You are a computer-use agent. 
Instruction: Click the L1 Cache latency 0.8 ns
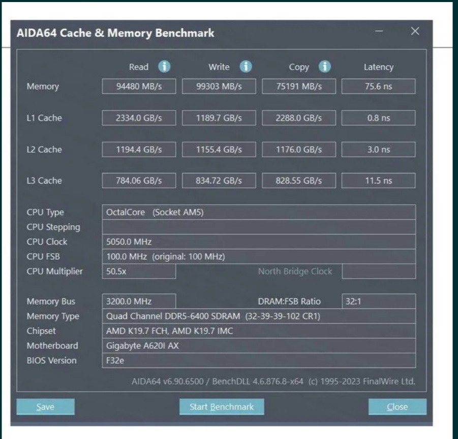[379, 118]
